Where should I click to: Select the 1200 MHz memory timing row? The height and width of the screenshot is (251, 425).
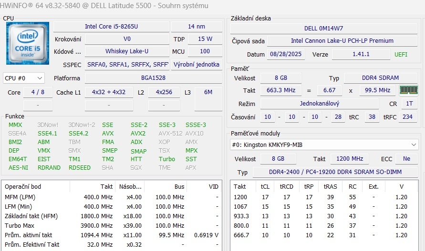323,197
